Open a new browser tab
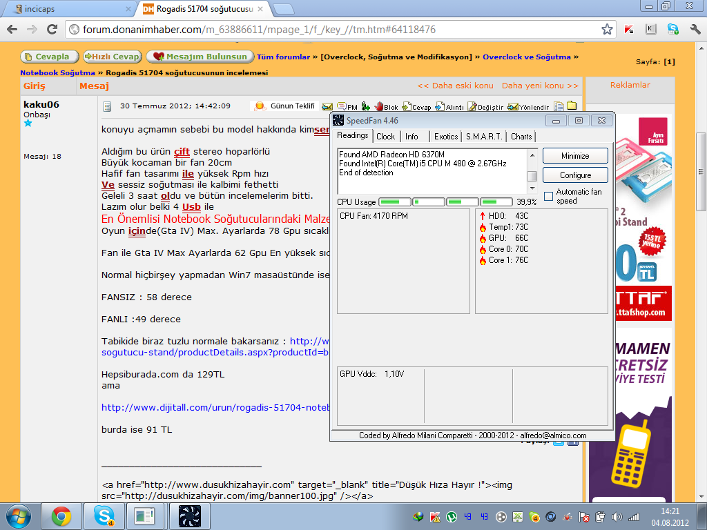707x530 pixels. tap(284, 8)
